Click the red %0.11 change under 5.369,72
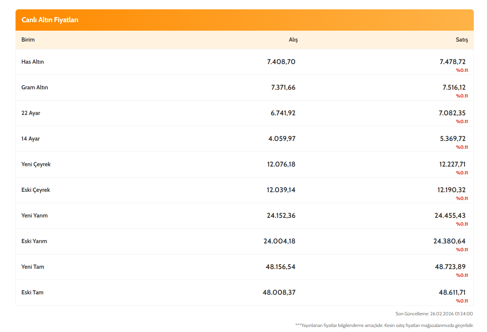The width and height of the screenshot is (487, 332). (462, 147)
